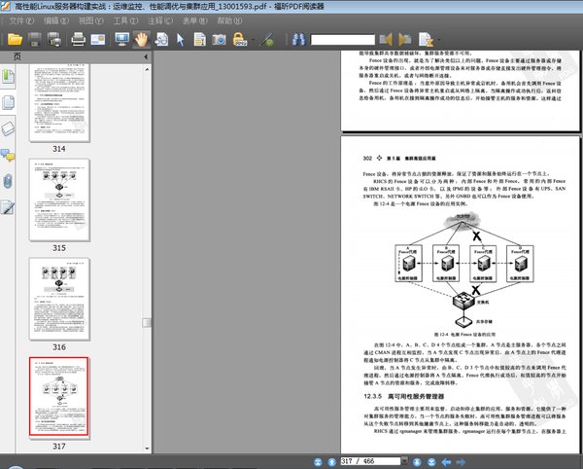Click the Print icon in the toolbar

coord(78,40)
